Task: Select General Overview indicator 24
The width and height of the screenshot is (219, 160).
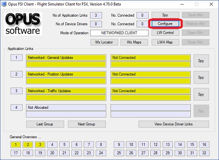Action: tap(101, 153)
